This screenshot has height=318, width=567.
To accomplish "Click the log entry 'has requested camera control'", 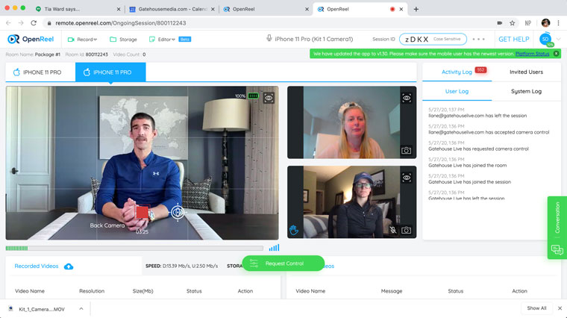I will click(x=478, y=149).
